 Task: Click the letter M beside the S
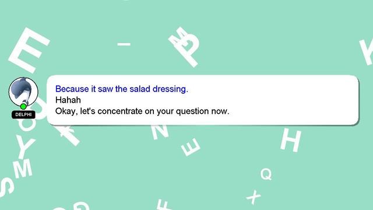pos(22,169)
